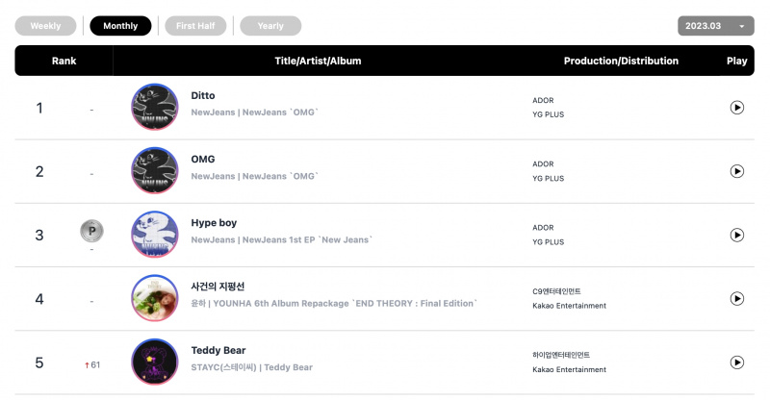Switch to First Half chart
This screenshot has width=770, height=400.
coord(195,26)
